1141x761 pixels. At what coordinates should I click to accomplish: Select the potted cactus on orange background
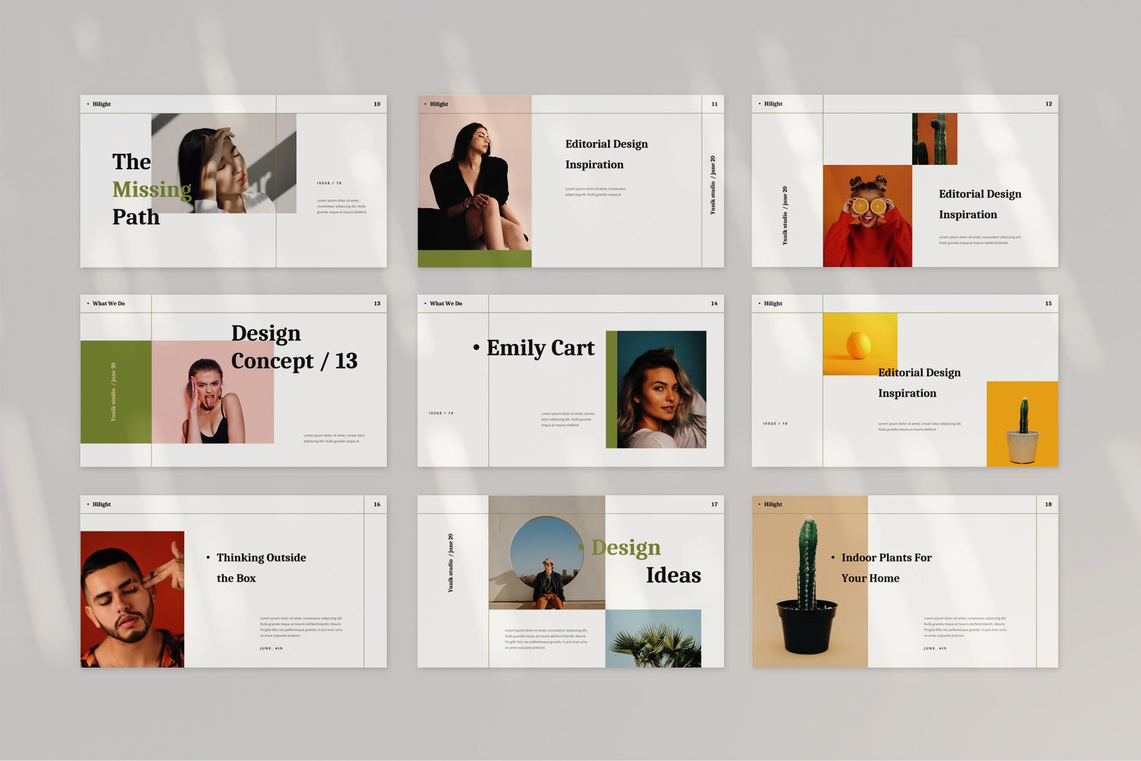click(1022, 424)
